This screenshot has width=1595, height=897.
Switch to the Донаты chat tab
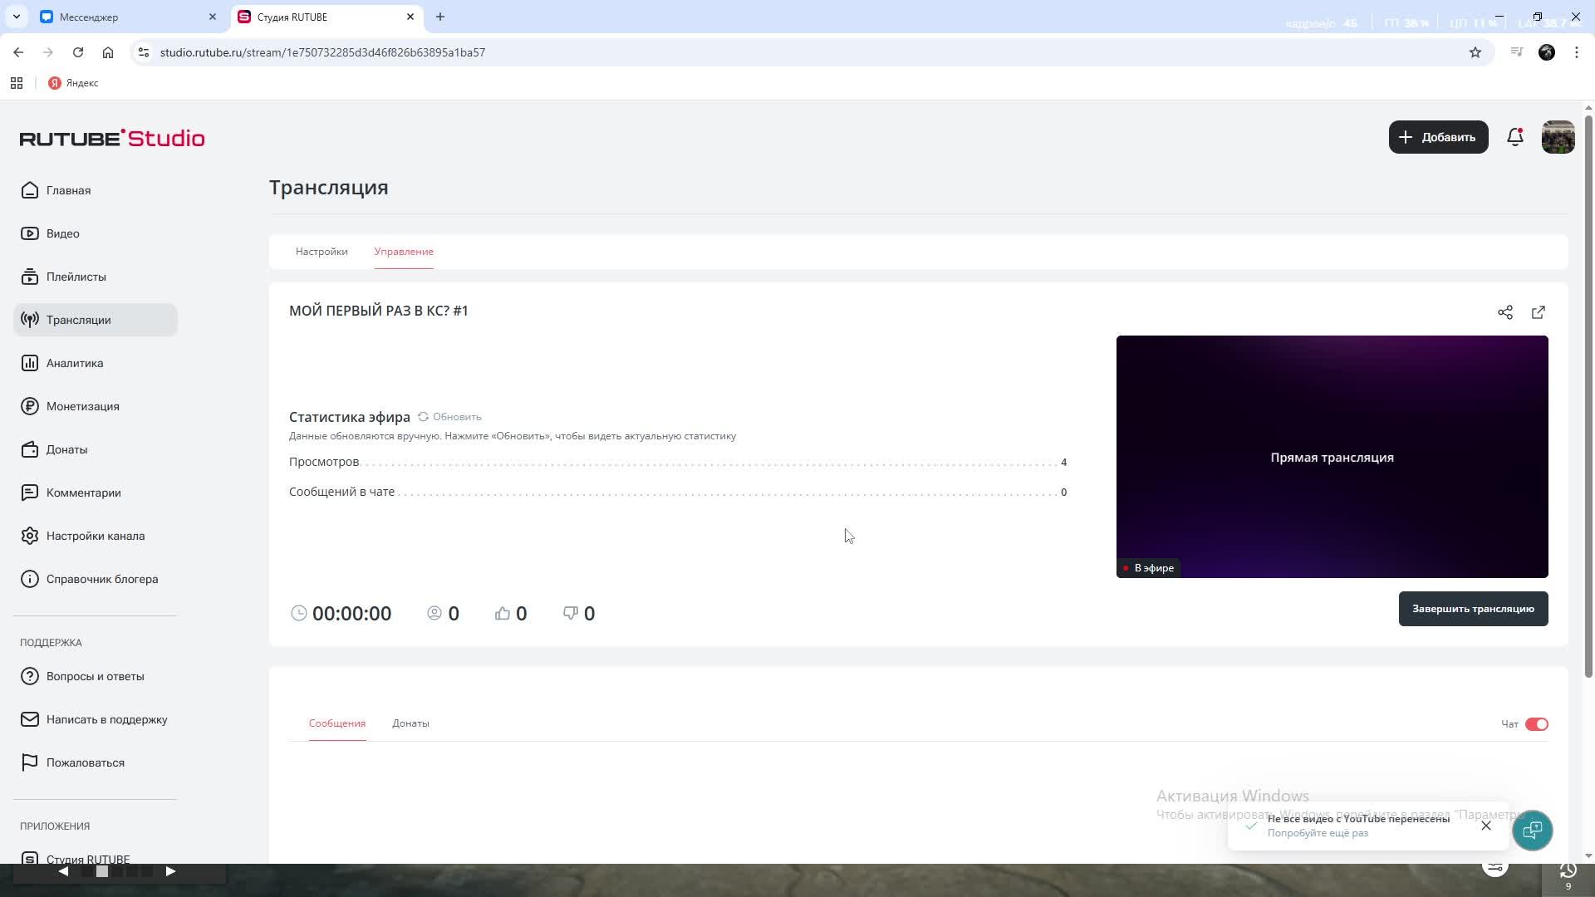pos(410,723)
